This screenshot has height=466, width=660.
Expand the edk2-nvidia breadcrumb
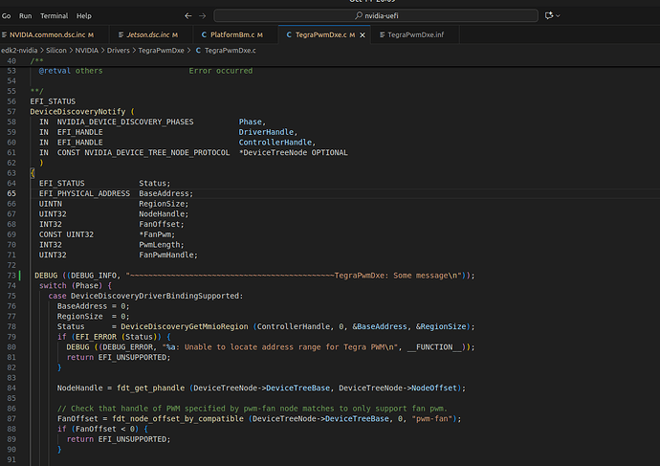coord(19,49)
